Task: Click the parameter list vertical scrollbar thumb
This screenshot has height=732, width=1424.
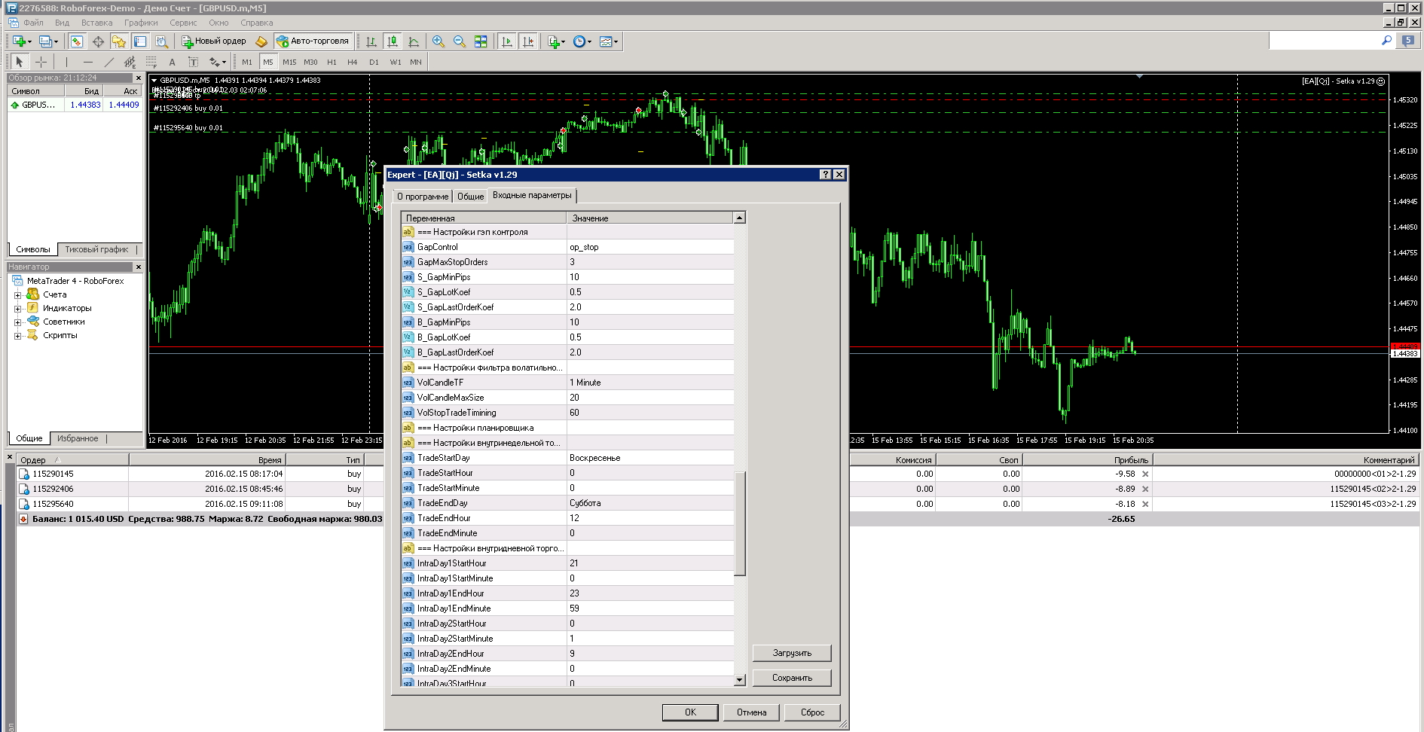Action: 740,523
